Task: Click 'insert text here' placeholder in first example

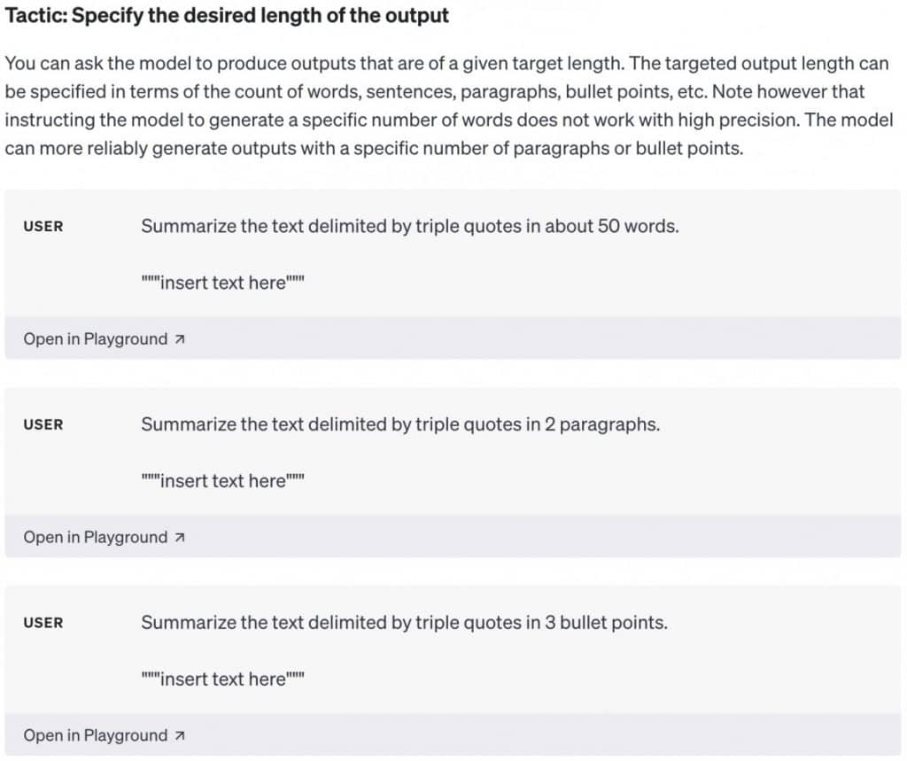Action: point(222,283)
